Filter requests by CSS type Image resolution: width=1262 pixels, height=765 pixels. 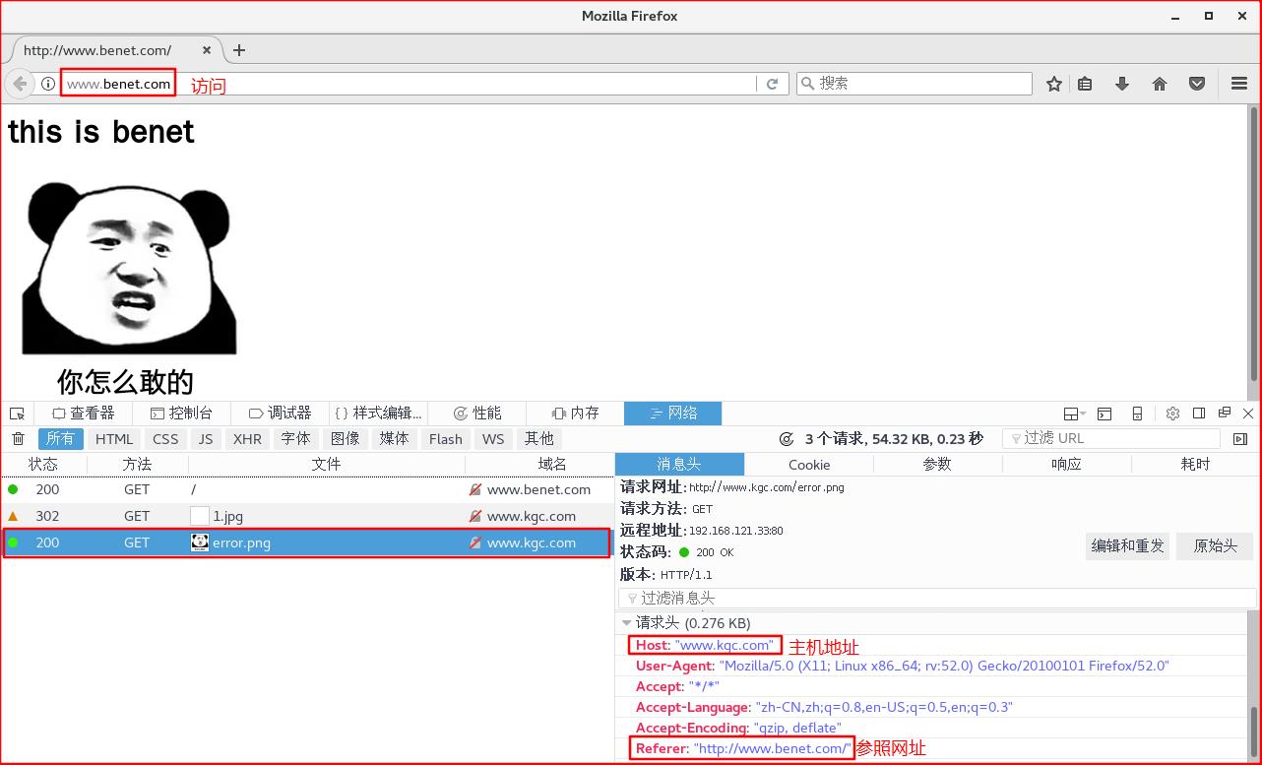pyautogui.click(x=165, y=439)
